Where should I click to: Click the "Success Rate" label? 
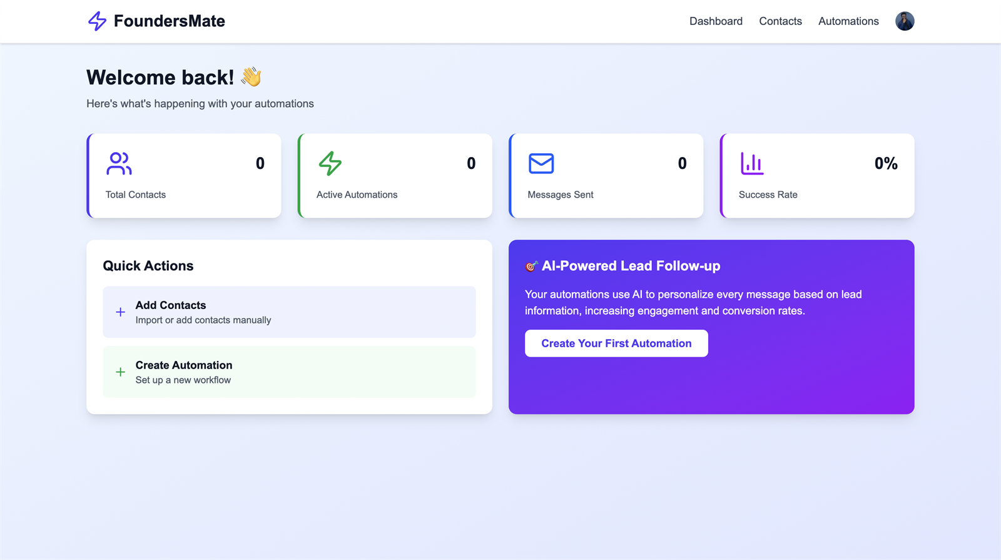[768, 195]
